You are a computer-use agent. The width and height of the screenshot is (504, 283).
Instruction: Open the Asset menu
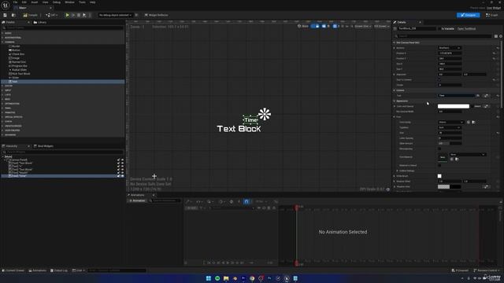click(35, 2)
